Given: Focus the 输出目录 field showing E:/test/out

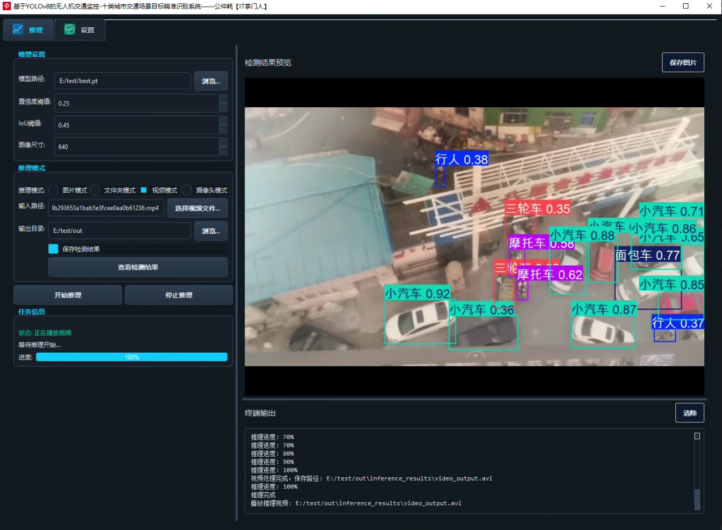Looking at the screenshot, I should [x=119, y=231].
